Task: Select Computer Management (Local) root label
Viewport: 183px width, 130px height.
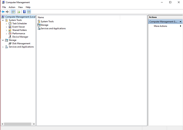Action: 20,17
